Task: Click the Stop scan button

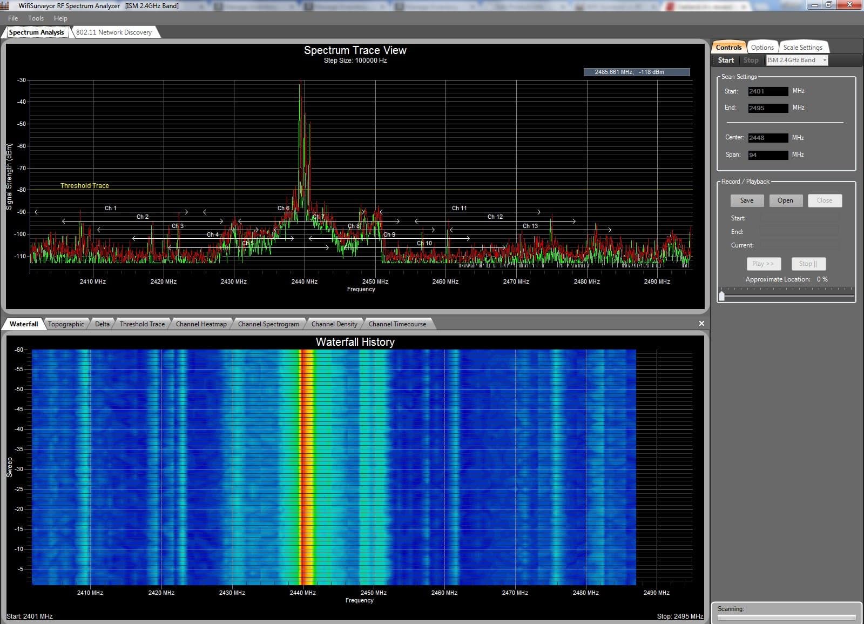Action: (751, 60)
